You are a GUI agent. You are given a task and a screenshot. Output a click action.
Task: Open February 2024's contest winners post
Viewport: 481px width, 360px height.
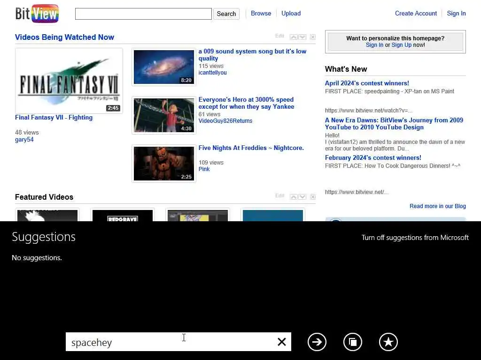pyautogui.click(x=373, y=157)
